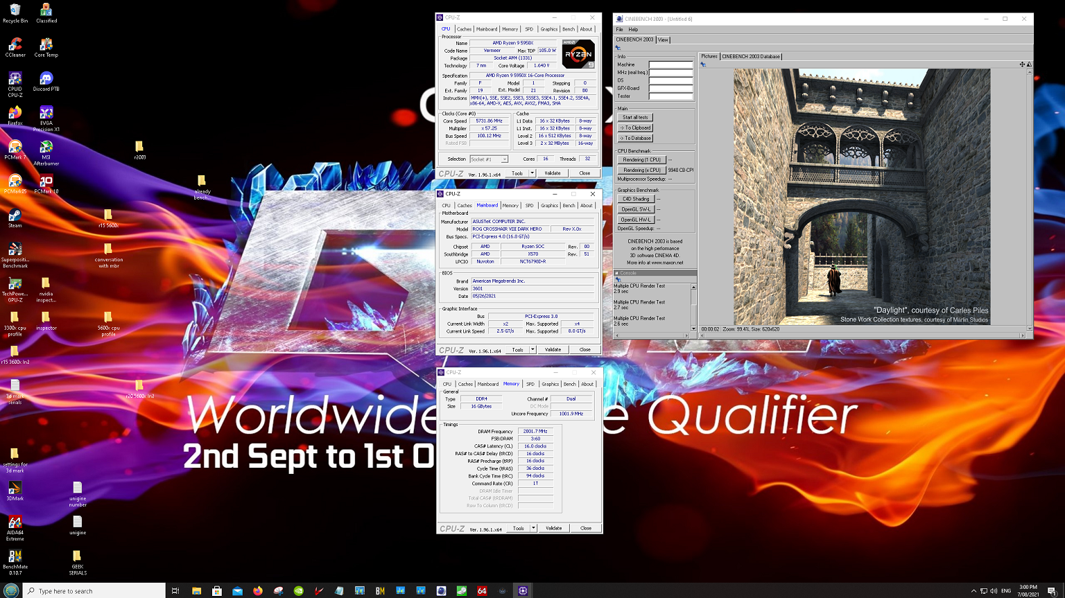Click the taskbar search box
This screenshot has height=598, width=1065.
pyautogui.click(x=94, y=591)
